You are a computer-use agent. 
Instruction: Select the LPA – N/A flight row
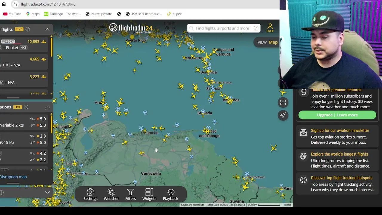[x=24, y=62]
